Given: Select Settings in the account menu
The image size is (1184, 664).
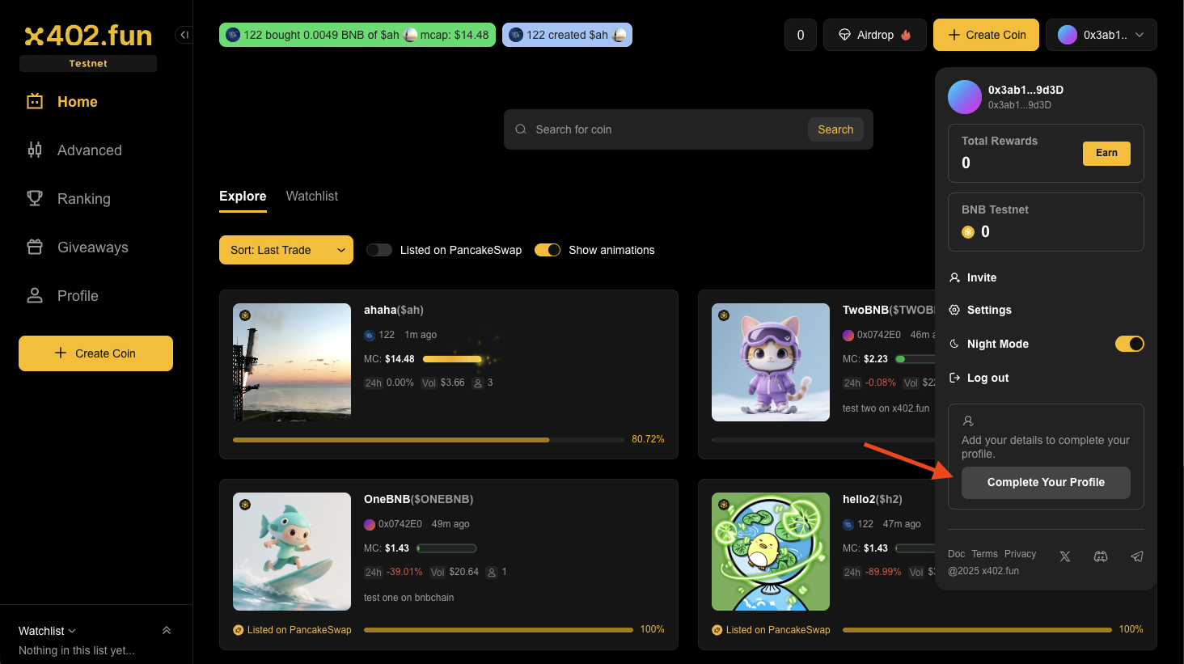Looking at the screenshot, I should (988, 310).
